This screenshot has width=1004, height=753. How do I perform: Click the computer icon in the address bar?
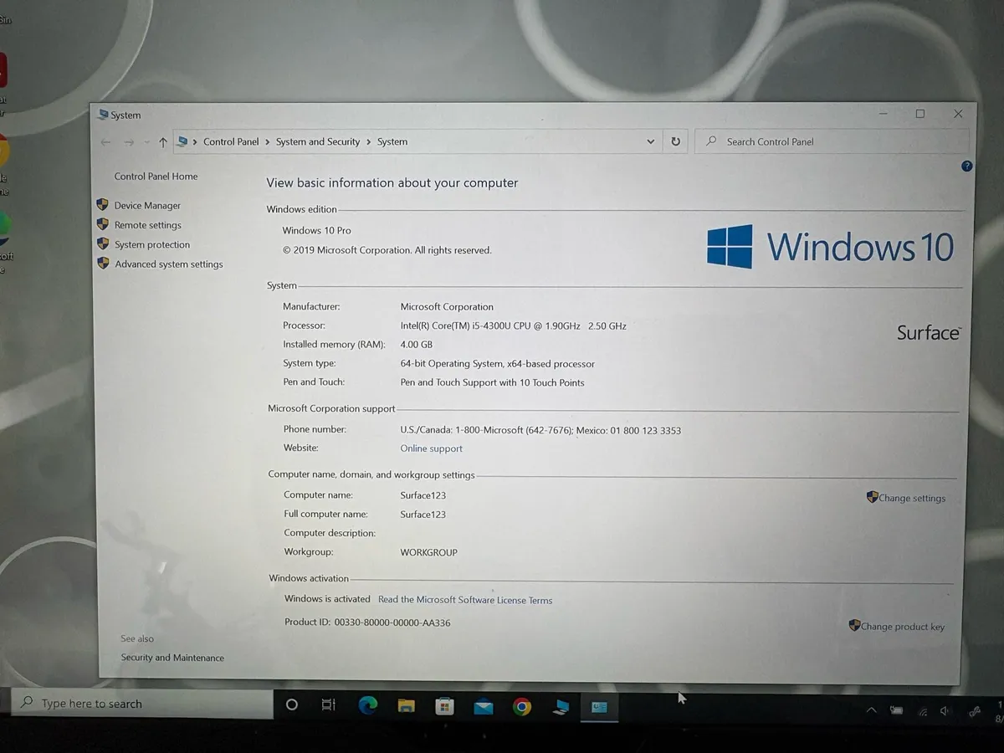pyautogui.click(x=182, y=142)
